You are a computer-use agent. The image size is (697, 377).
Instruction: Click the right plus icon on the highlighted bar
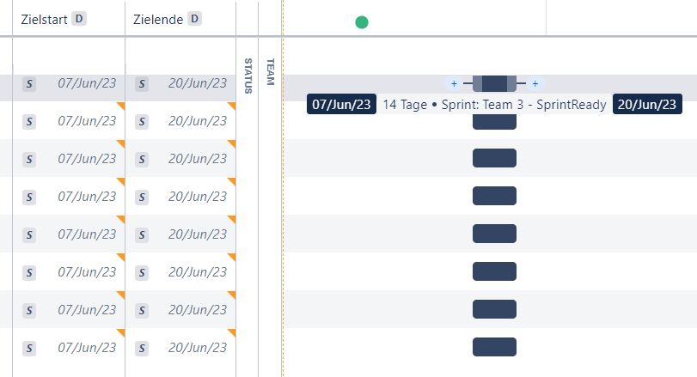tap(535, 83)
